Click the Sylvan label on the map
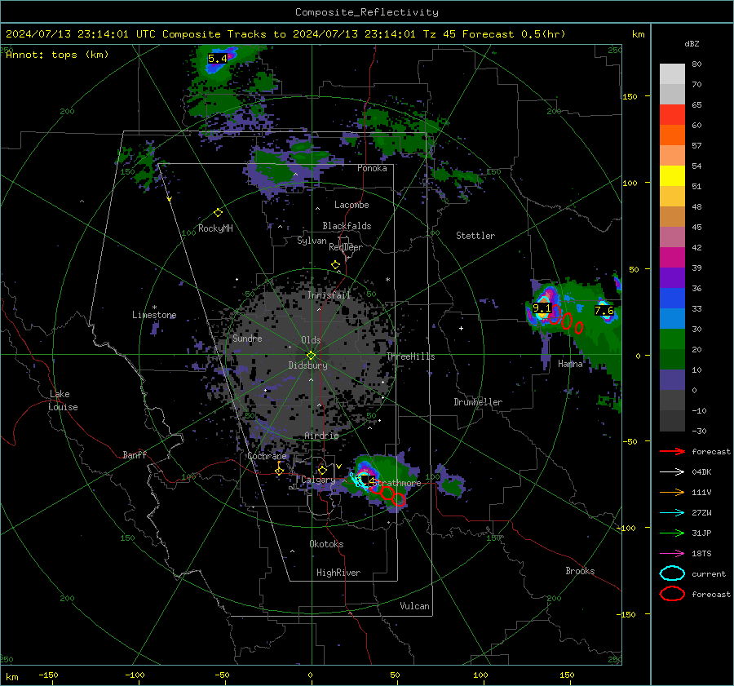Viewport: 734px width, 686px height. point(312,241)
